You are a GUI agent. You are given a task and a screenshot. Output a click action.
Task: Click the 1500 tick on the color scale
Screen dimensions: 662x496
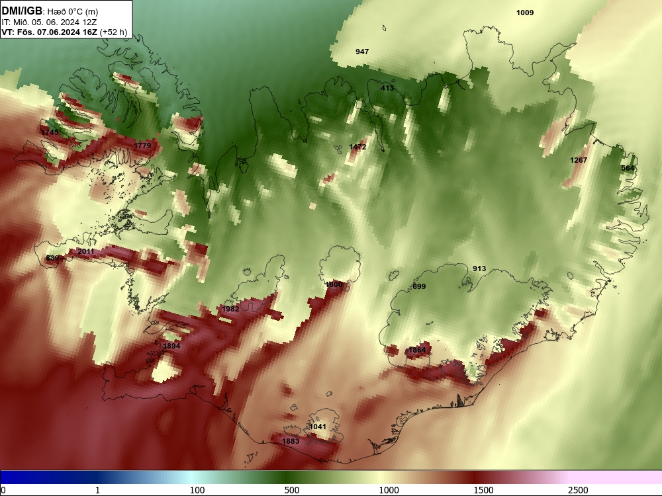[483, 490]
